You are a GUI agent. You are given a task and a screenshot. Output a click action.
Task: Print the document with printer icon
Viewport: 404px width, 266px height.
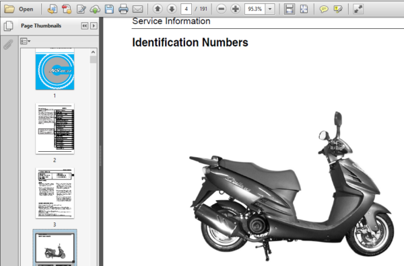(123, 9)
